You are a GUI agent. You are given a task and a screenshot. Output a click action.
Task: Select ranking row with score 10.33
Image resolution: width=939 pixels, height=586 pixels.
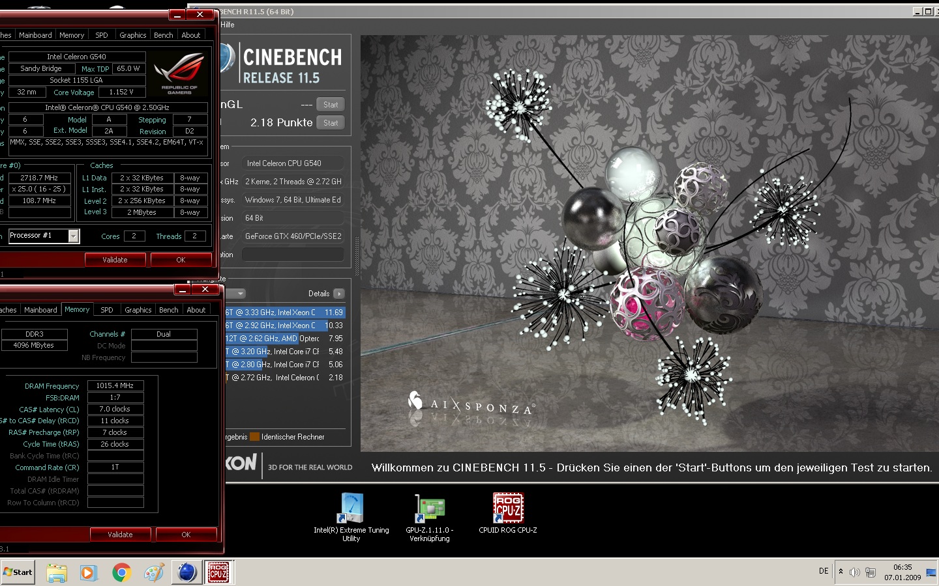(285, 326)
